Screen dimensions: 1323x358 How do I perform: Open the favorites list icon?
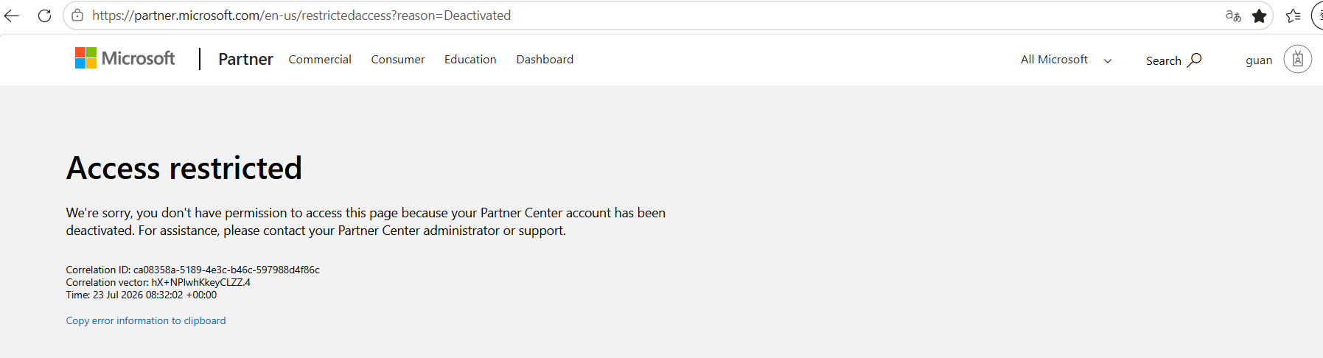coord(1293,15)
